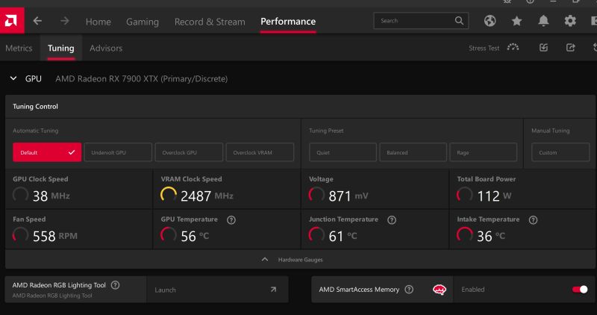Switch to the Advisors subtab
The width and height of the screenshot is (597, 315).
click(x=106, y=48)
